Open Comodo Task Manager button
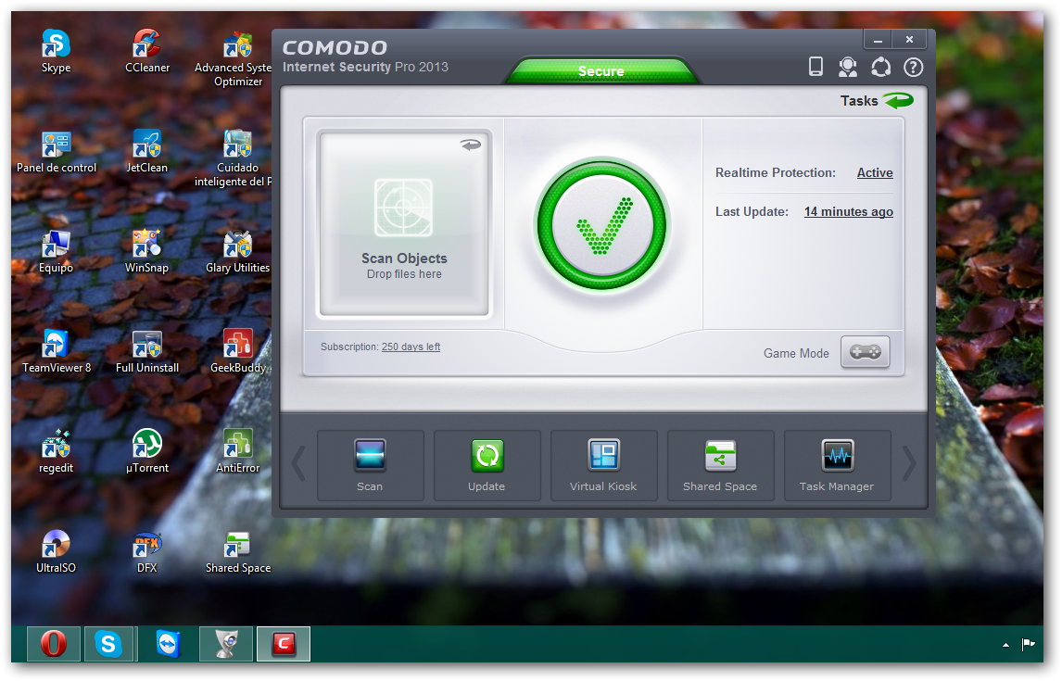 pyautogui.click(x=837, y=465)
